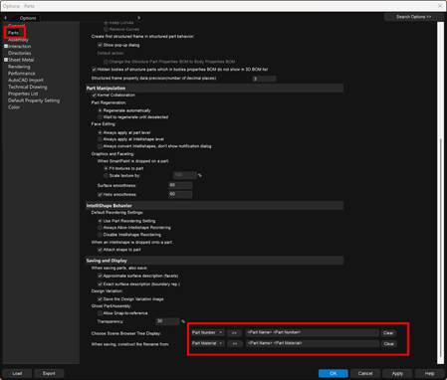The width and height of the screenshot is (447, 380).
Task: Click the Options panel header
Action: (x=28, y=18)
